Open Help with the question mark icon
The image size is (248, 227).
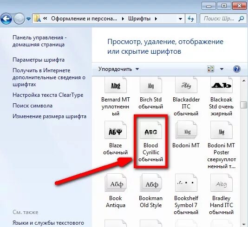[236, 69]
